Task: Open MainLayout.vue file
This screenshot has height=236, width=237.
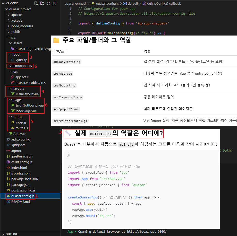Action: pyautogui.click(x=27, y=94)
